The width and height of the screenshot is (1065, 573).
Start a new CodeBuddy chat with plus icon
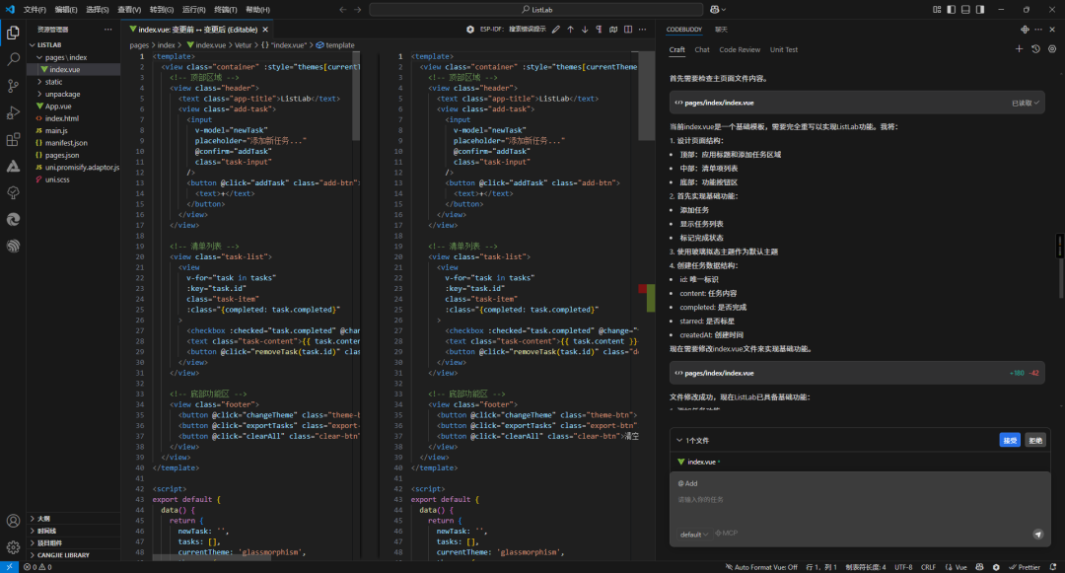[x=1019, y=49]
